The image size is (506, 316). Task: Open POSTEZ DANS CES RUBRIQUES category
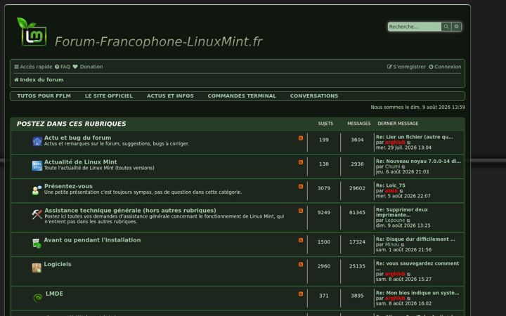[71, 124]
